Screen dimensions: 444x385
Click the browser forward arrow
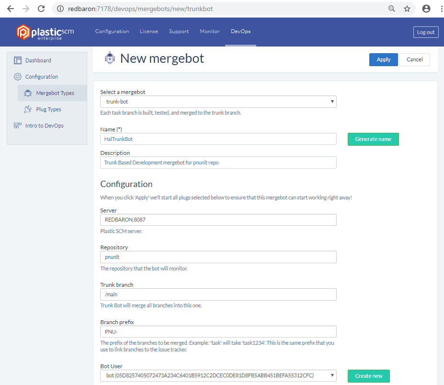(26, 9)
